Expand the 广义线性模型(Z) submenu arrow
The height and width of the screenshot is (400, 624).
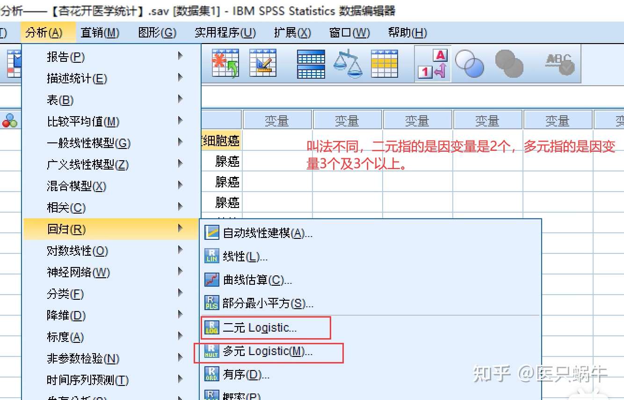click(181, 164)
